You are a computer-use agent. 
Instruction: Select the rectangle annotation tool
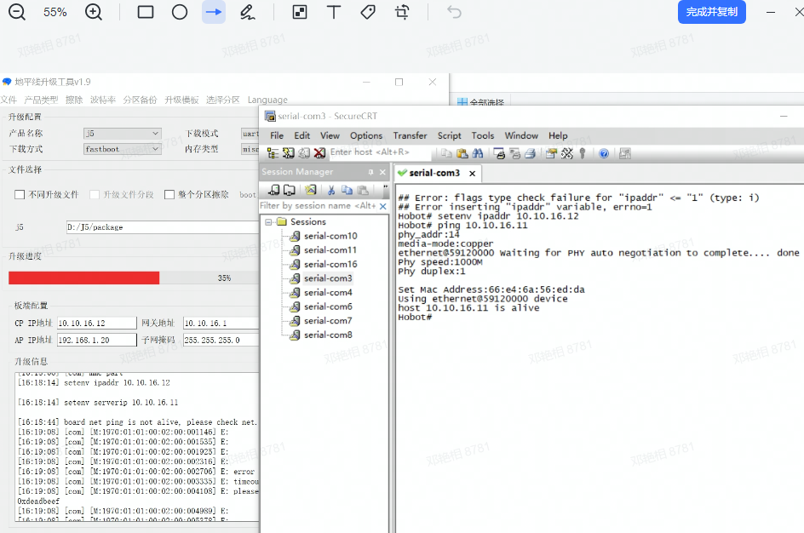pyautogui.click(x=146, y=12)
